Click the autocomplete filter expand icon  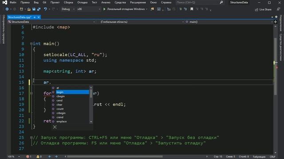tap(55, 127)
